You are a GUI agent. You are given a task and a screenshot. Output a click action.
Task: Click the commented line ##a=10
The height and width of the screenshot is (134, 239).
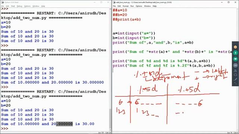120,10
